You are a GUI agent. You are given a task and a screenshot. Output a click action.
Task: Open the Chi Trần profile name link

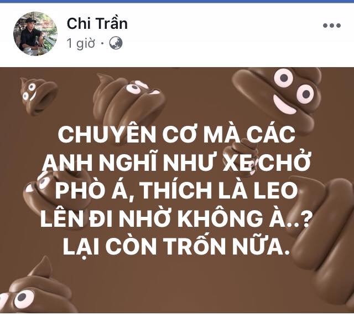tap(97, 23)
